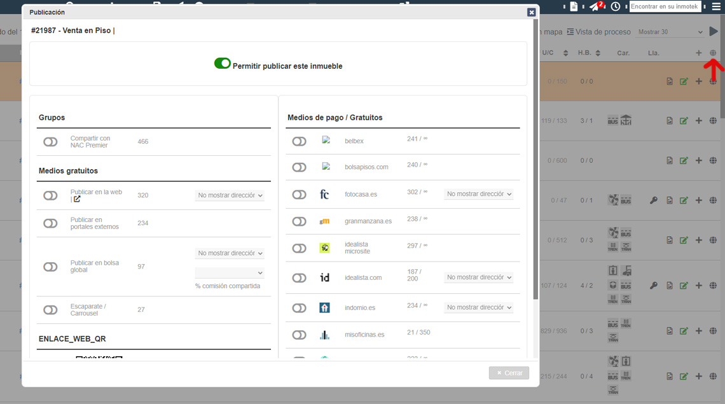The image size is (725, 404).
Task: Enable the Escaparate / Carrousel switch
Action: point(50,310)
